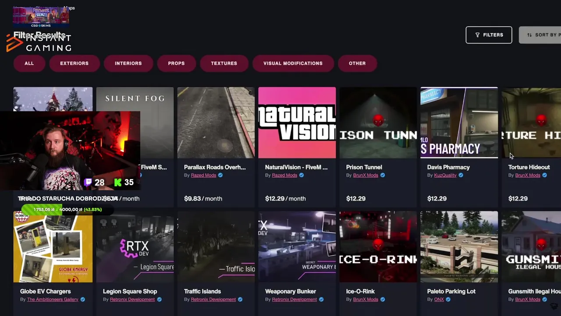Open the Traffic Islands thumbnail
Screen dimensions: 561x316
pos(216,247)
